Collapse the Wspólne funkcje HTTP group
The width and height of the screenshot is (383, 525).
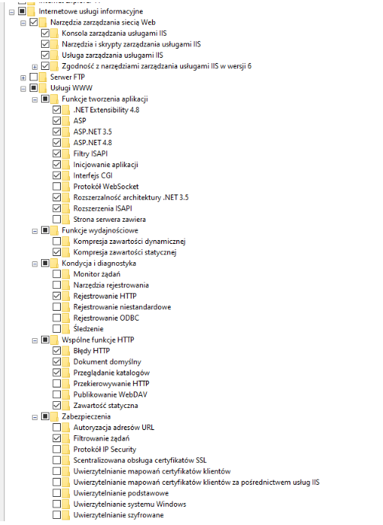pyautogui.click(x=34, y=340)
